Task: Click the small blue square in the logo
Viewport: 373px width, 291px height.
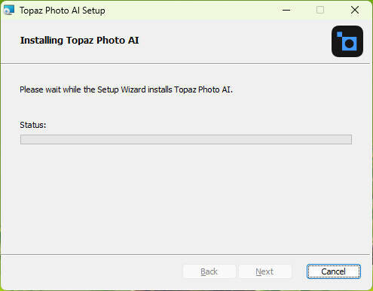Action: 339,34
